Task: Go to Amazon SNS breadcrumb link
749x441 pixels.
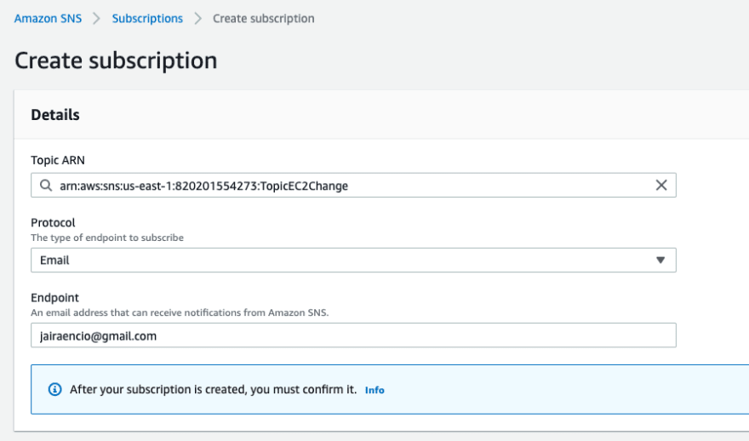Action: 48,19
